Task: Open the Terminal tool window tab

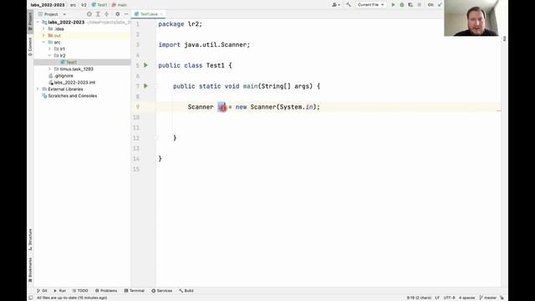Action: [135, 291]
